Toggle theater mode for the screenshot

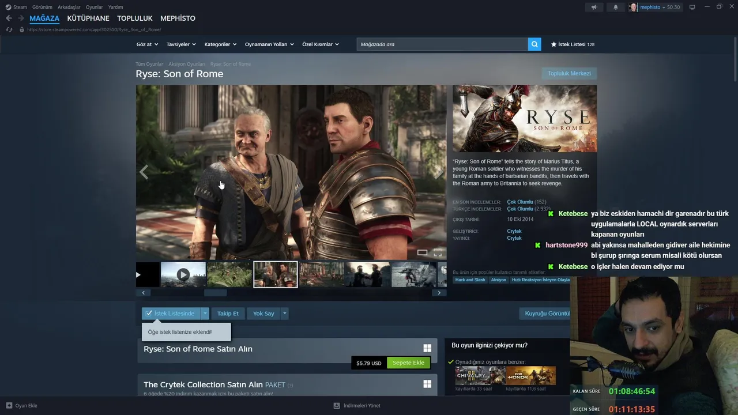pyautogui.click(x=422, y=252)
